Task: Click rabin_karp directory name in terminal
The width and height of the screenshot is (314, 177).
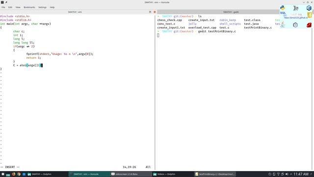Action: pyautogui.click(x=228, y=20)
